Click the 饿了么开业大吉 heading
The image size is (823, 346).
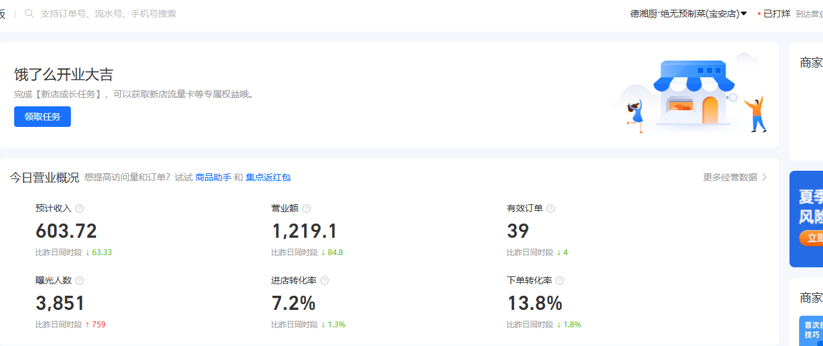pos(64,74)
